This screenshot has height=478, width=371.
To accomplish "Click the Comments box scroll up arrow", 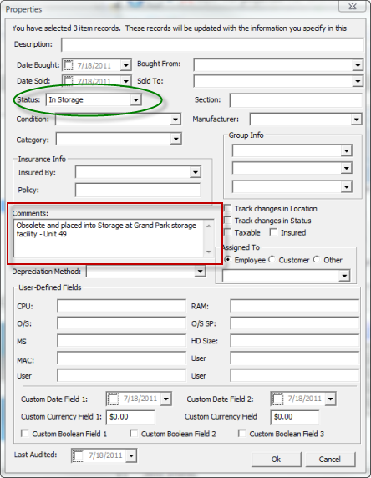I will coord(209,226).
